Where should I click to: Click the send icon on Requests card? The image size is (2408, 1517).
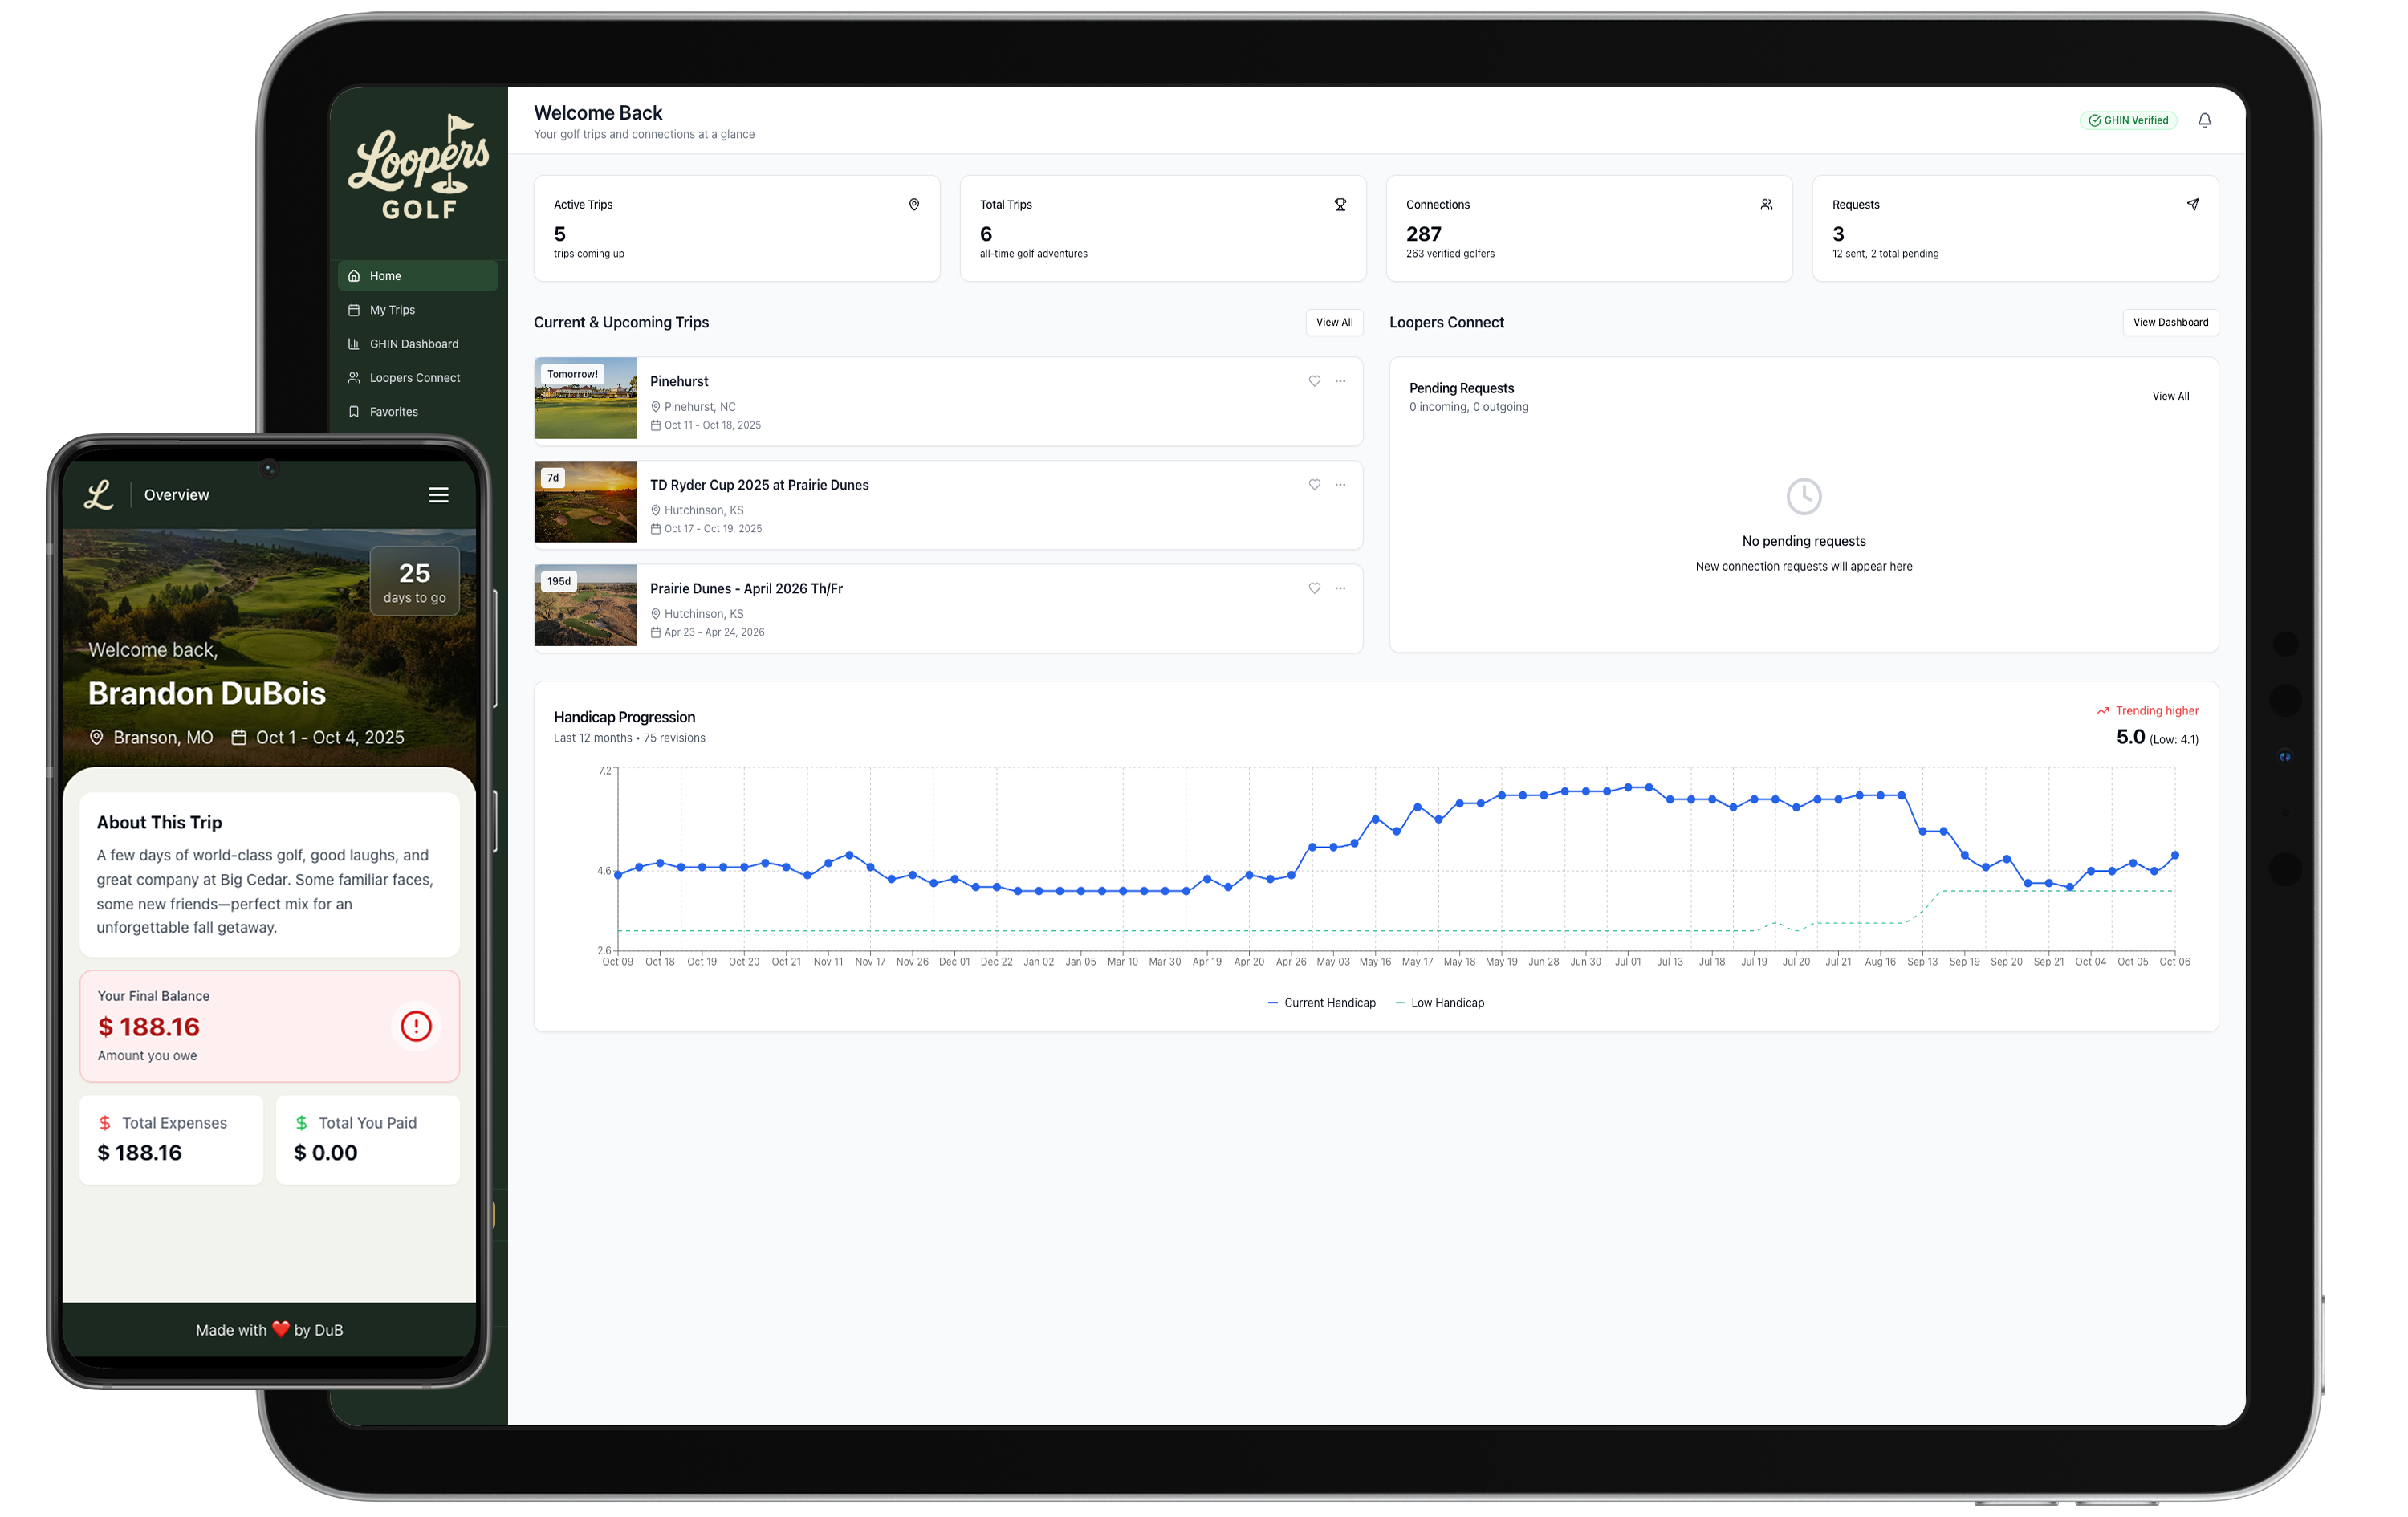[x=2192, y=204]
